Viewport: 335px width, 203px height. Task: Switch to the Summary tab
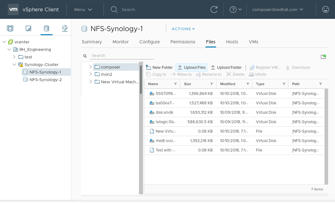click(x=92, y=42)
